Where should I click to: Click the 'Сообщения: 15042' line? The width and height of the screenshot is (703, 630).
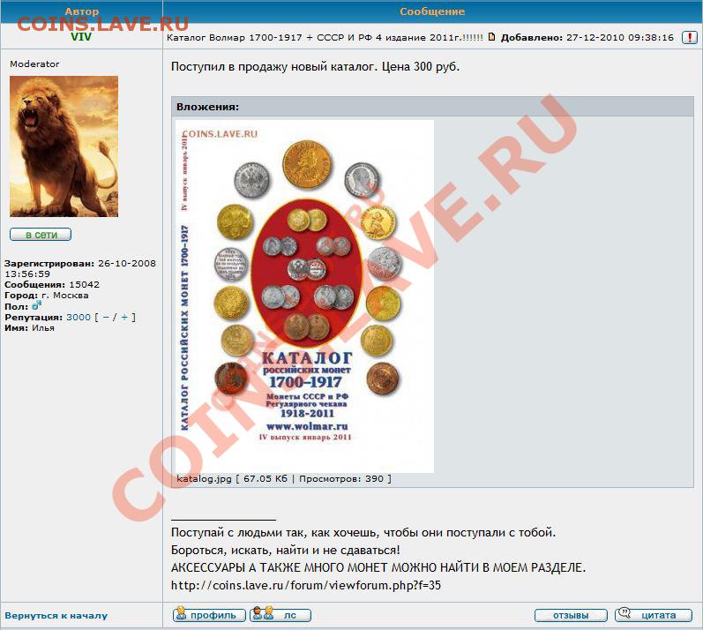point(52,285)
